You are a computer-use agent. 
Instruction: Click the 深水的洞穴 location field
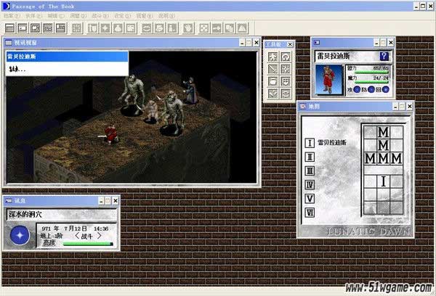61,215
